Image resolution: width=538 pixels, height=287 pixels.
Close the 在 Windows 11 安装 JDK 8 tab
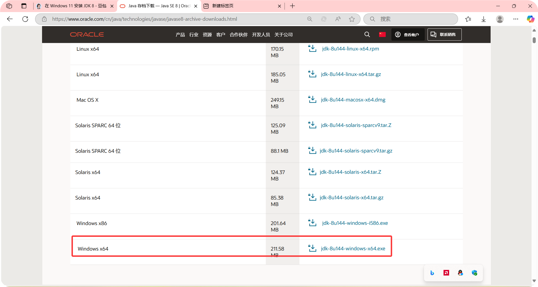tap(112, 6)
